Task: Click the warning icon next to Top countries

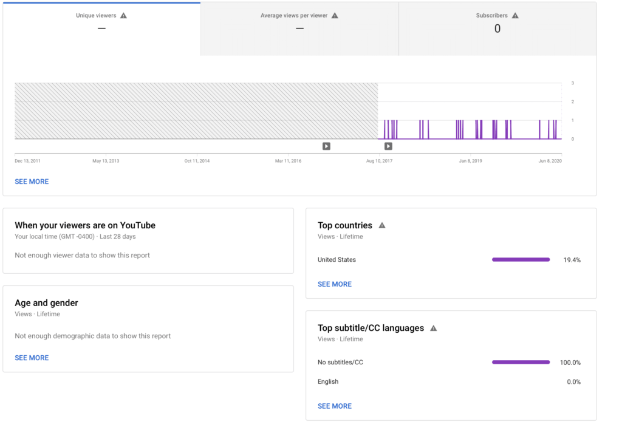Action: coord(382,225)
